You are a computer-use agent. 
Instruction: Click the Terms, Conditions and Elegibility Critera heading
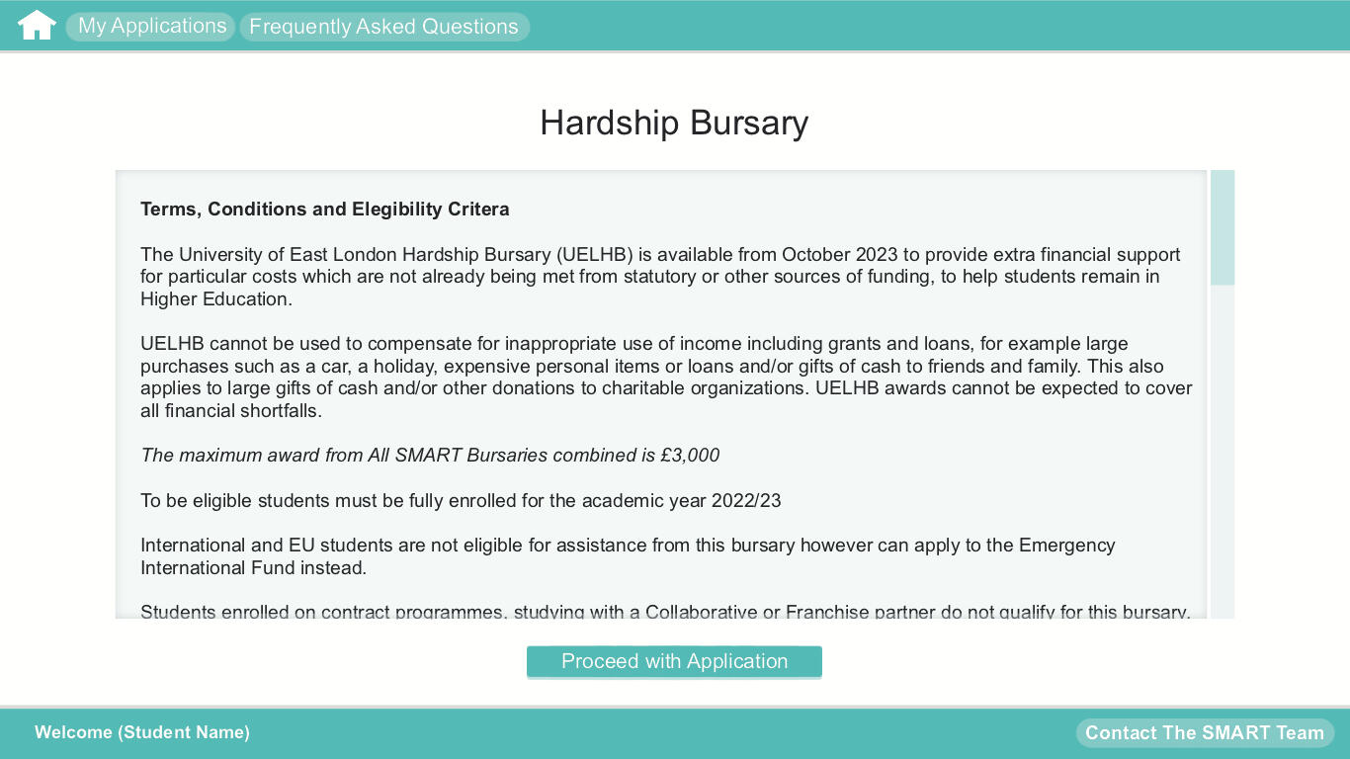pyautogui.click(x=325, y=210)
